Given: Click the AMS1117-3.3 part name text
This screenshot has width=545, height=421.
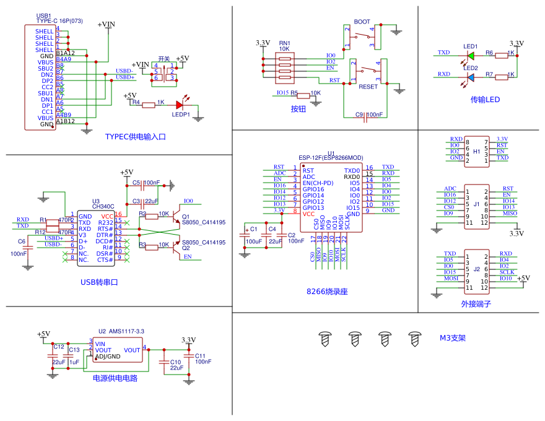Looking at the screenshot, I should tap(126, 331).
